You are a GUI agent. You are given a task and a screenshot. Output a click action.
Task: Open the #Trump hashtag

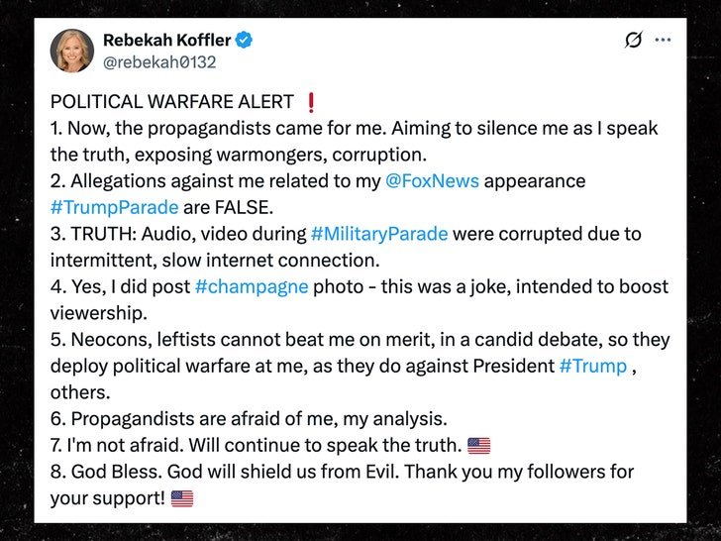(593, 367)
